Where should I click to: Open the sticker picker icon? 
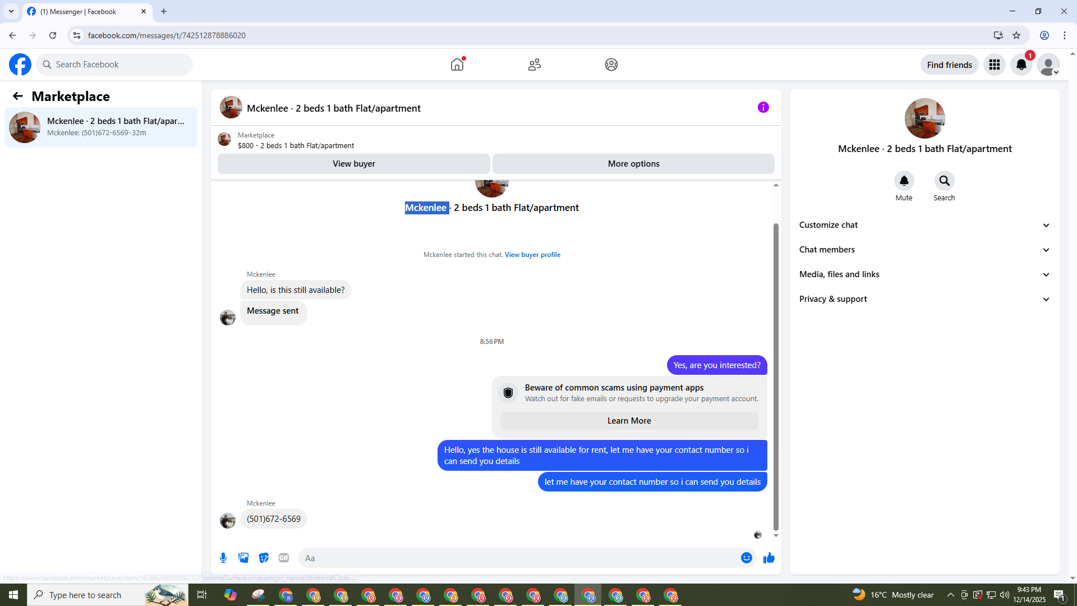[264, 558]
